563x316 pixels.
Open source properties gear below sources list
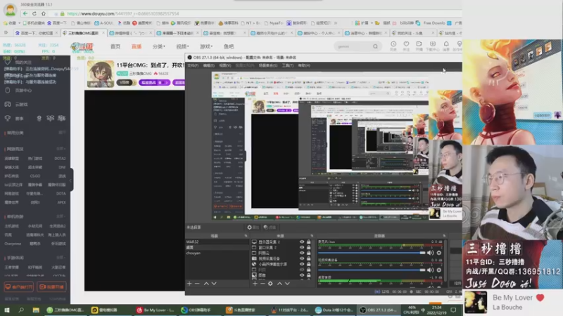coord(270,284)
